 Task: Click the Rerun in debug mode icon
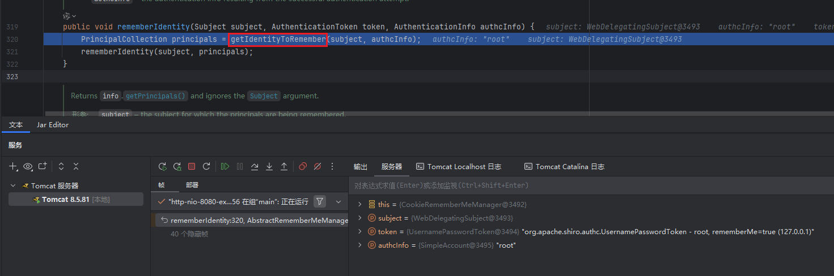(177, 166)
